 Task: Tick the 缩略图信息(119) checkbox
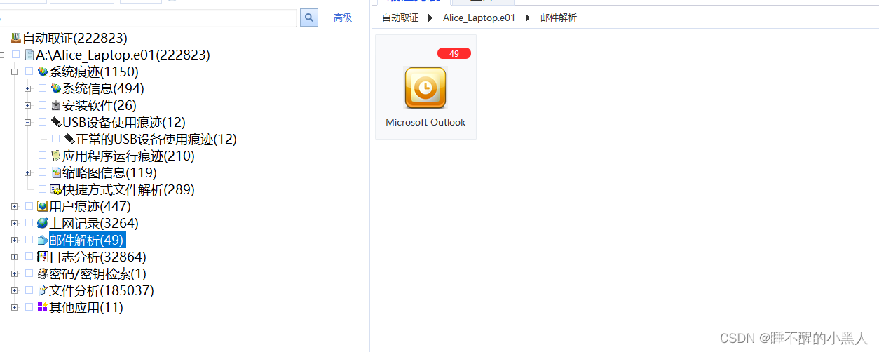[x=42, y=172]
